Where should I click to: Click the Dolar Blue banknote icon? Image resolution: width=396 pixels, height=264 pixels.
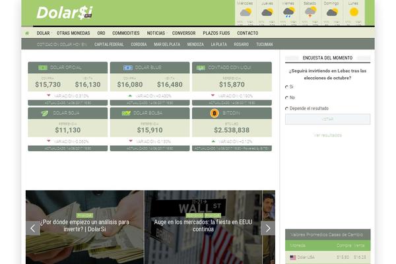click(128, 68)
